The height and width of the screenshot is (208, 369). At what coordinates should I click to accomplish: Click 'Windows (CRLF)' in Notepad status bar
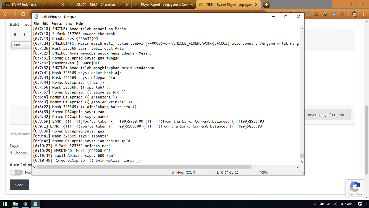coord(183,172)
